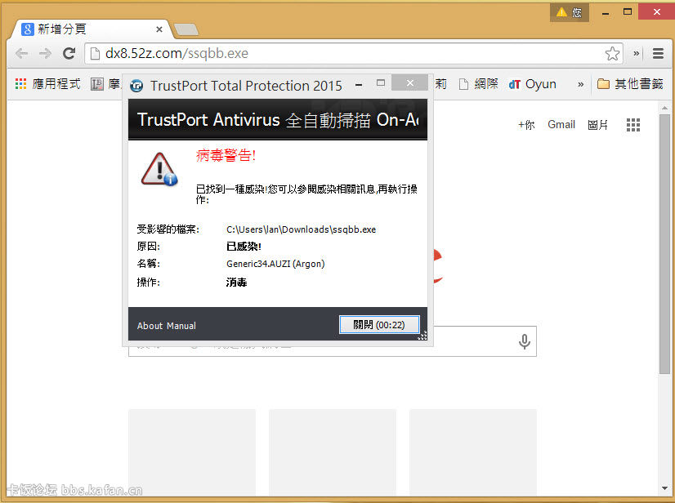Image resolution: width=675 pixels, height=503 pixels.
Task: Open the middle most-visited thumbnail tile
Action: [x=333, y=452]
